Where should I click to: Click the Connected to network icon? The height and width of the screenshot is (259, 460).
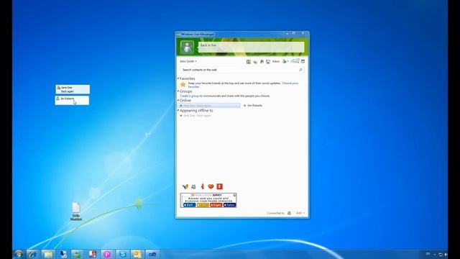(289, 213)
